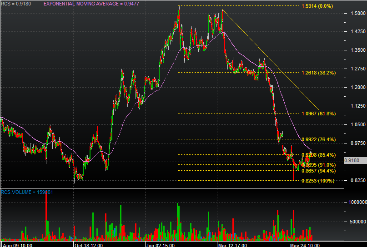Click the Mar 12 17:00 time axis label
Screen dimensions: 367x247
[232, 244]
